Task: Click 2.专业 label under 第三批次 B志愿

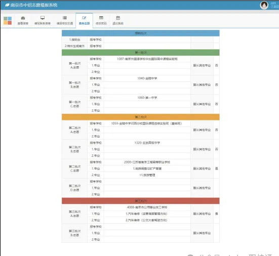Action: tap(96, 240)
